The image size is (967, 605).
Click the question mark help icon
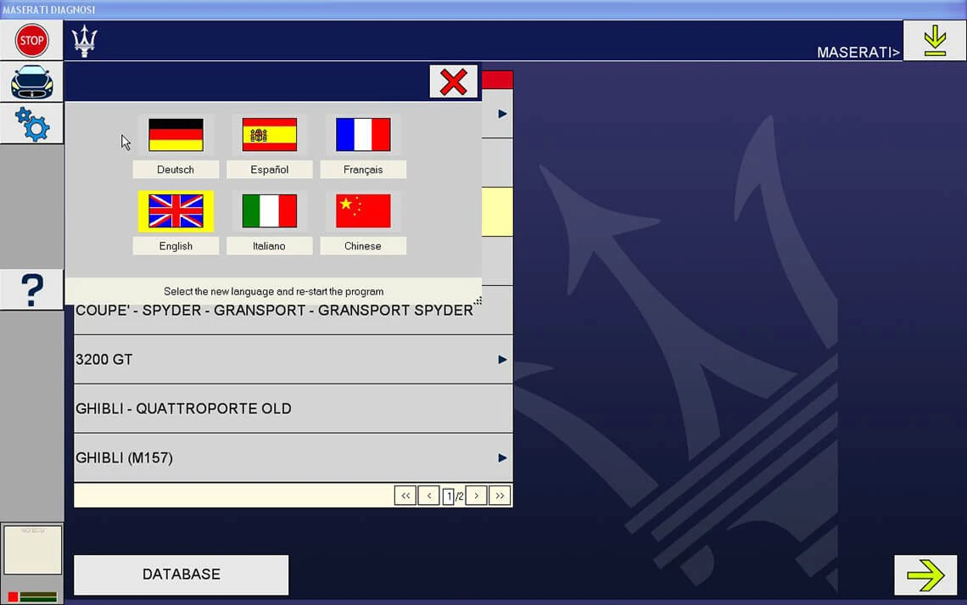(x=32, y=290)
